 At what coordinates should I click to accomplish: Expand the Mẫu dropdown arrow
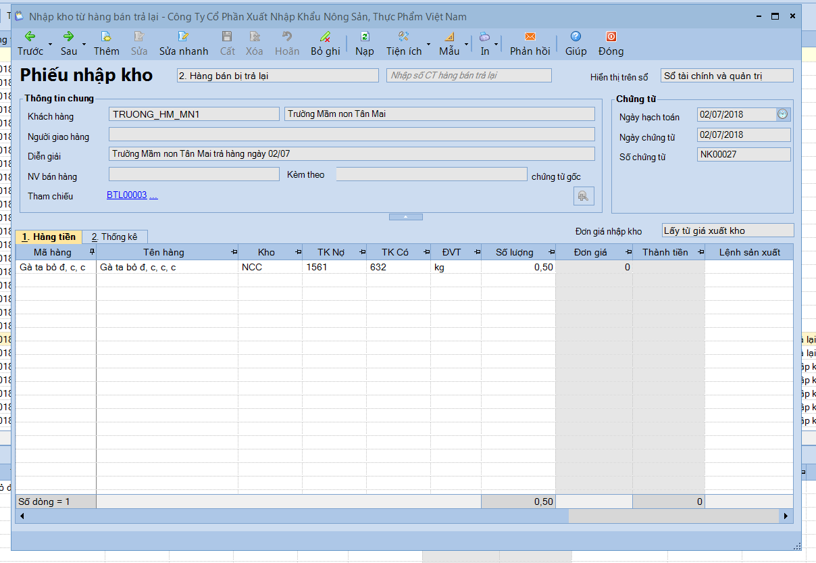pos(466,44)
